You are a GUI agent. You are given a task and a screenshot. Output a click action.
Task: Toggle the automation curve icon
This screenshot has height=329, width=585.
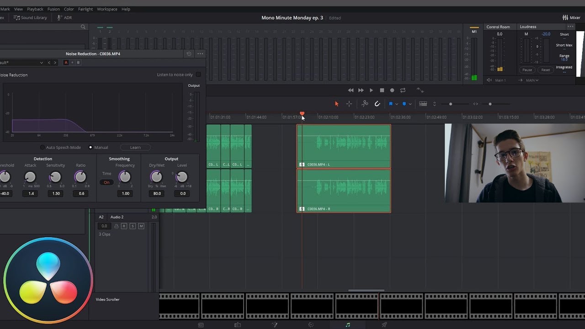(420, 90)
